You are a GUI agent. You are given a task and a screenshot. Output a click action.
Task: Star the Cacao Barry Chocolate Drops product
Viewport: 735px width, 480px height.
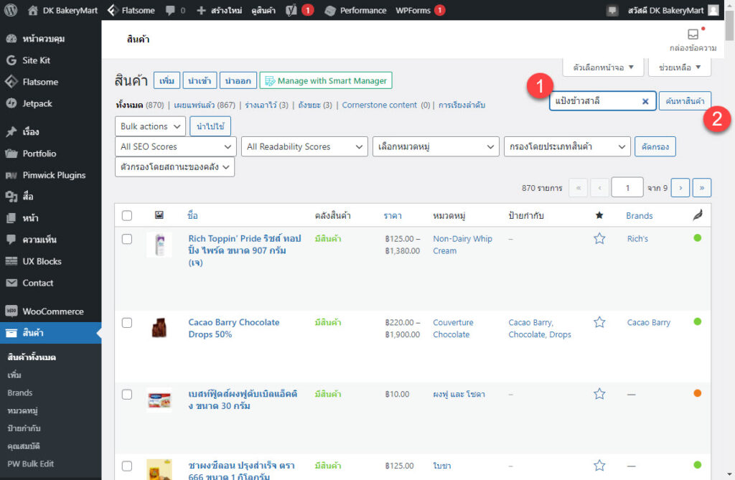click(599, 322)
